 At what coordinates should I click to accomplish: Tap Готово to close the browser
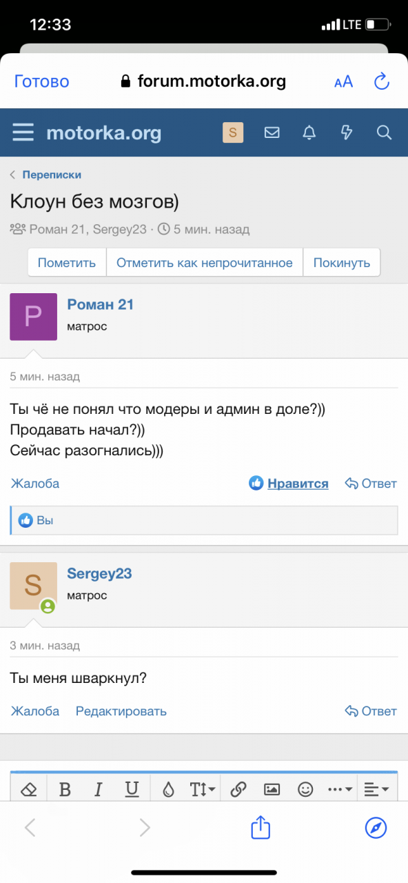(42, 81)
